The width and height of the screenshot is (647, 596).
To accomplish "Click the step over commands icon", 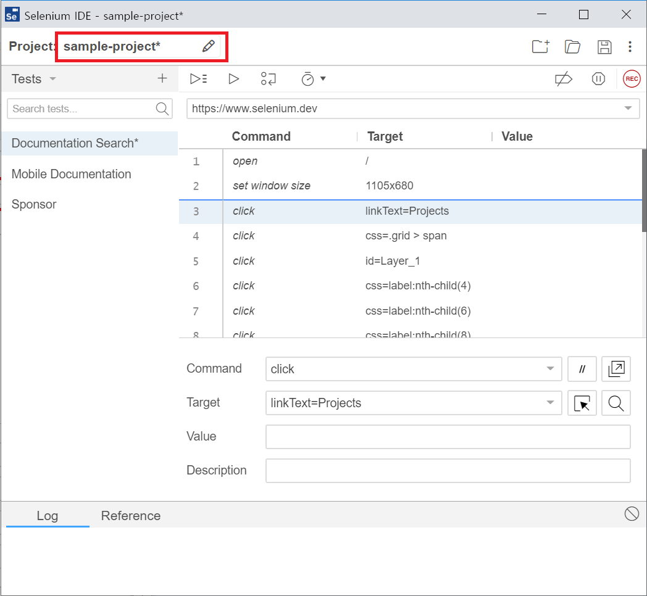I will point(268,79).
